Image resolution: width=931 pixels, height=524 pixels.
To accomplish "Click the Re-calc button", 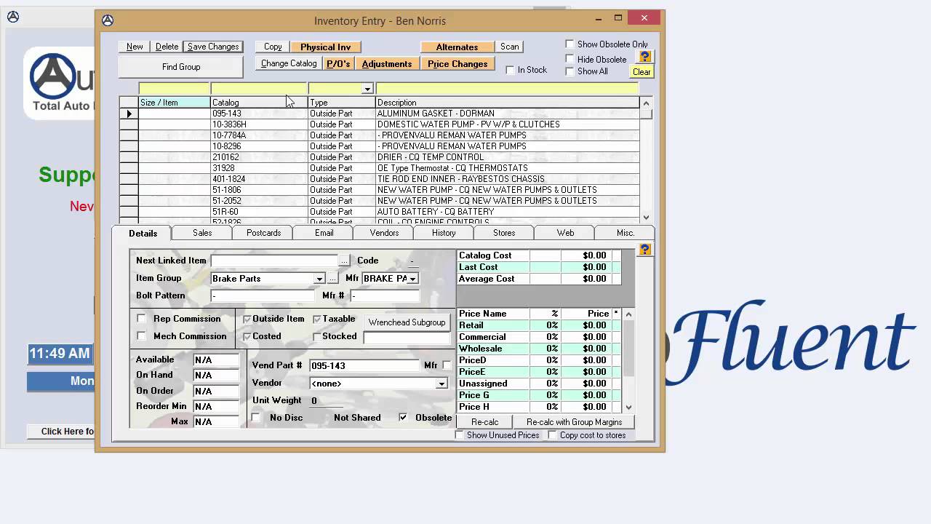I will point(485,422).
